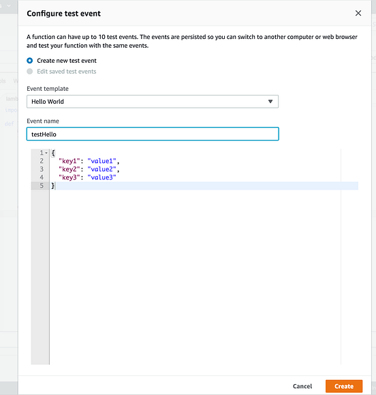Click the "key3" text in the editor

click(x=69, y=177)
